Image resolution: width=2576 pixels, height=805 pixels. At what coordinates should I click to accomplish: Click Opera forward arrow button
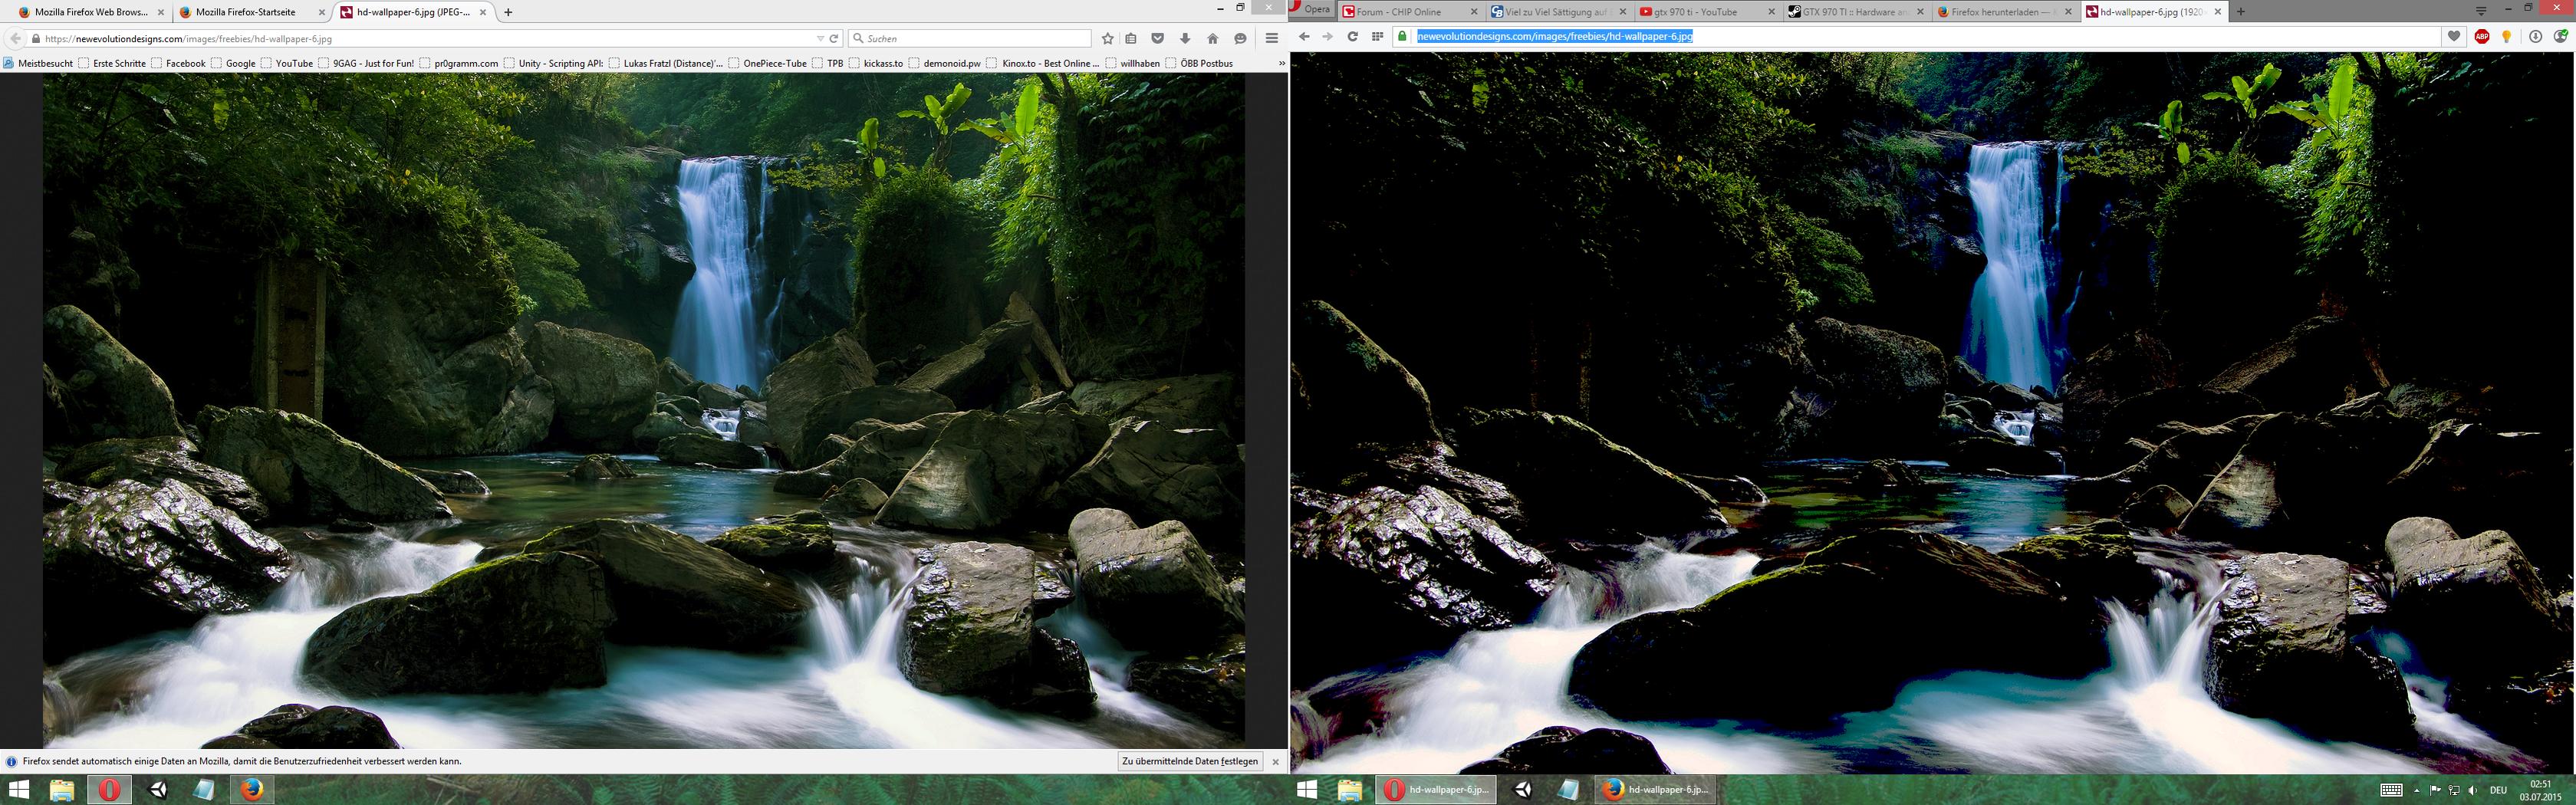point(1327,36)
